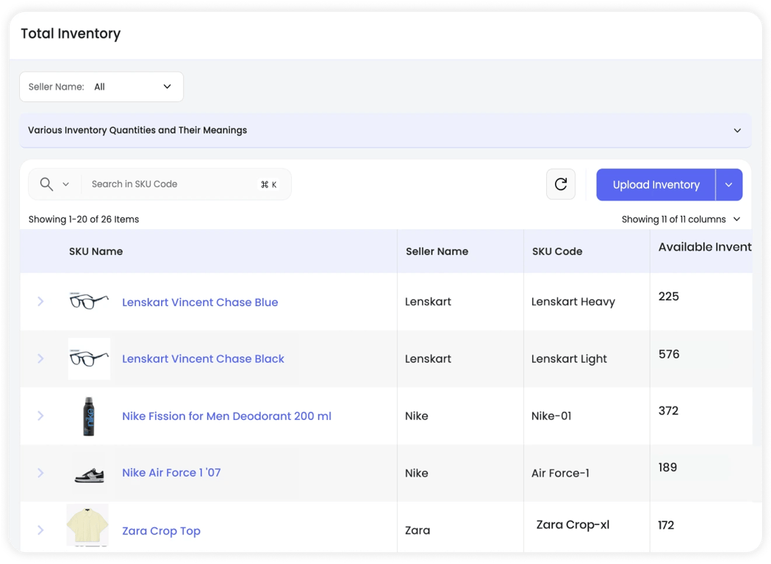Click the Zara Crop-xl SKU code cell

coord(573,524)
